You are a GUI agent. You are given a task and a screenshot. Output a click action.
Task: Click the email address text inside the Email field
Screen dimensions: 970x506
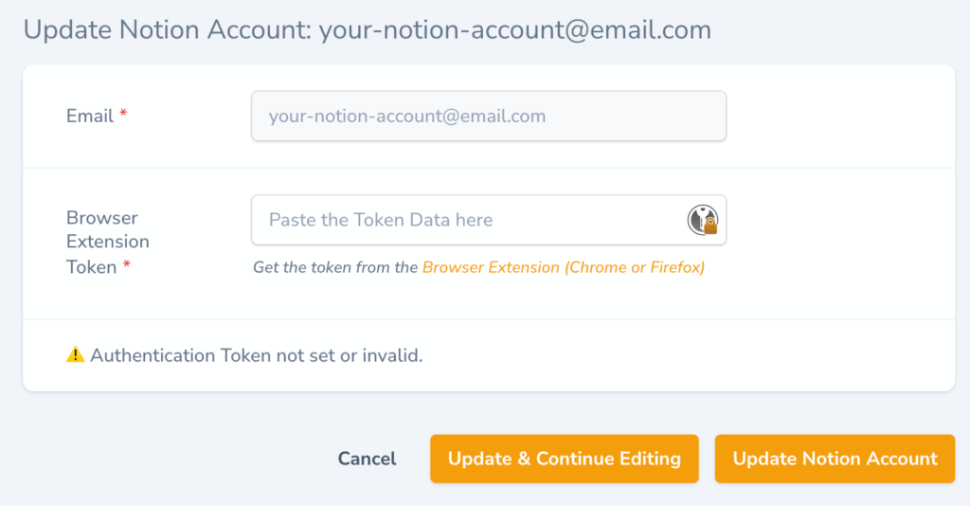pos(407,116)
